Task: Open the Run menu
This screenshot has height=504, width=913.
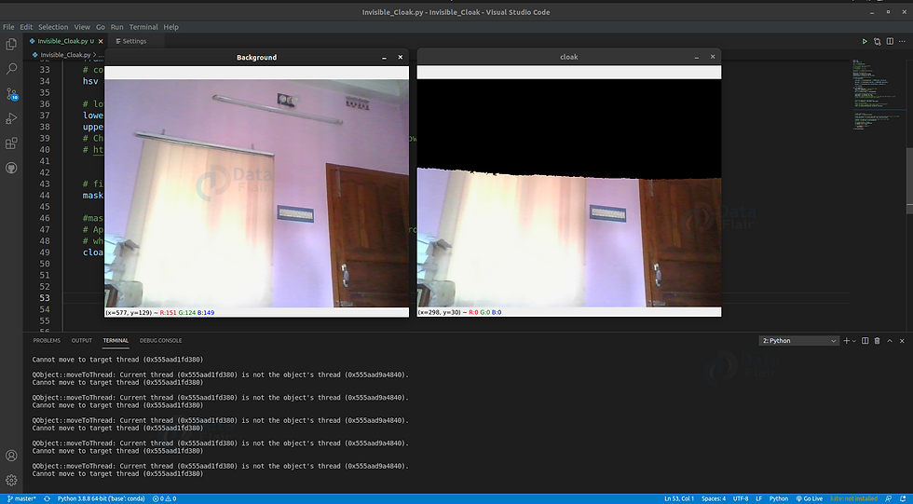Action: pos(117,27)
